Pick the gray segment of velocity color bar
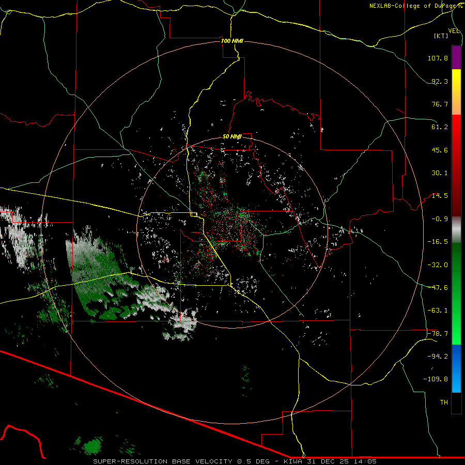 click(x=456, y=229)
